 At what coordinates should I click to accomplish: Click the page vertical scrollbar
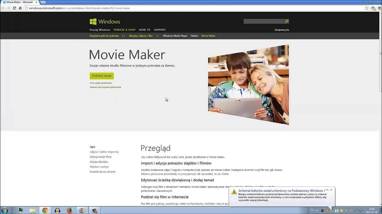(x=380, y=108)
